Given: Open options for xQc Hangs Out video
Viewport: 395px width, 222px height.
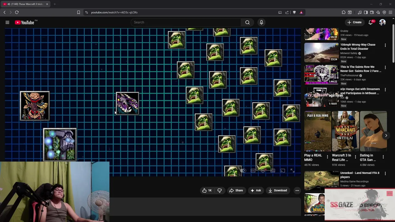Looking at the screenshot, I should tap(385, 90).
